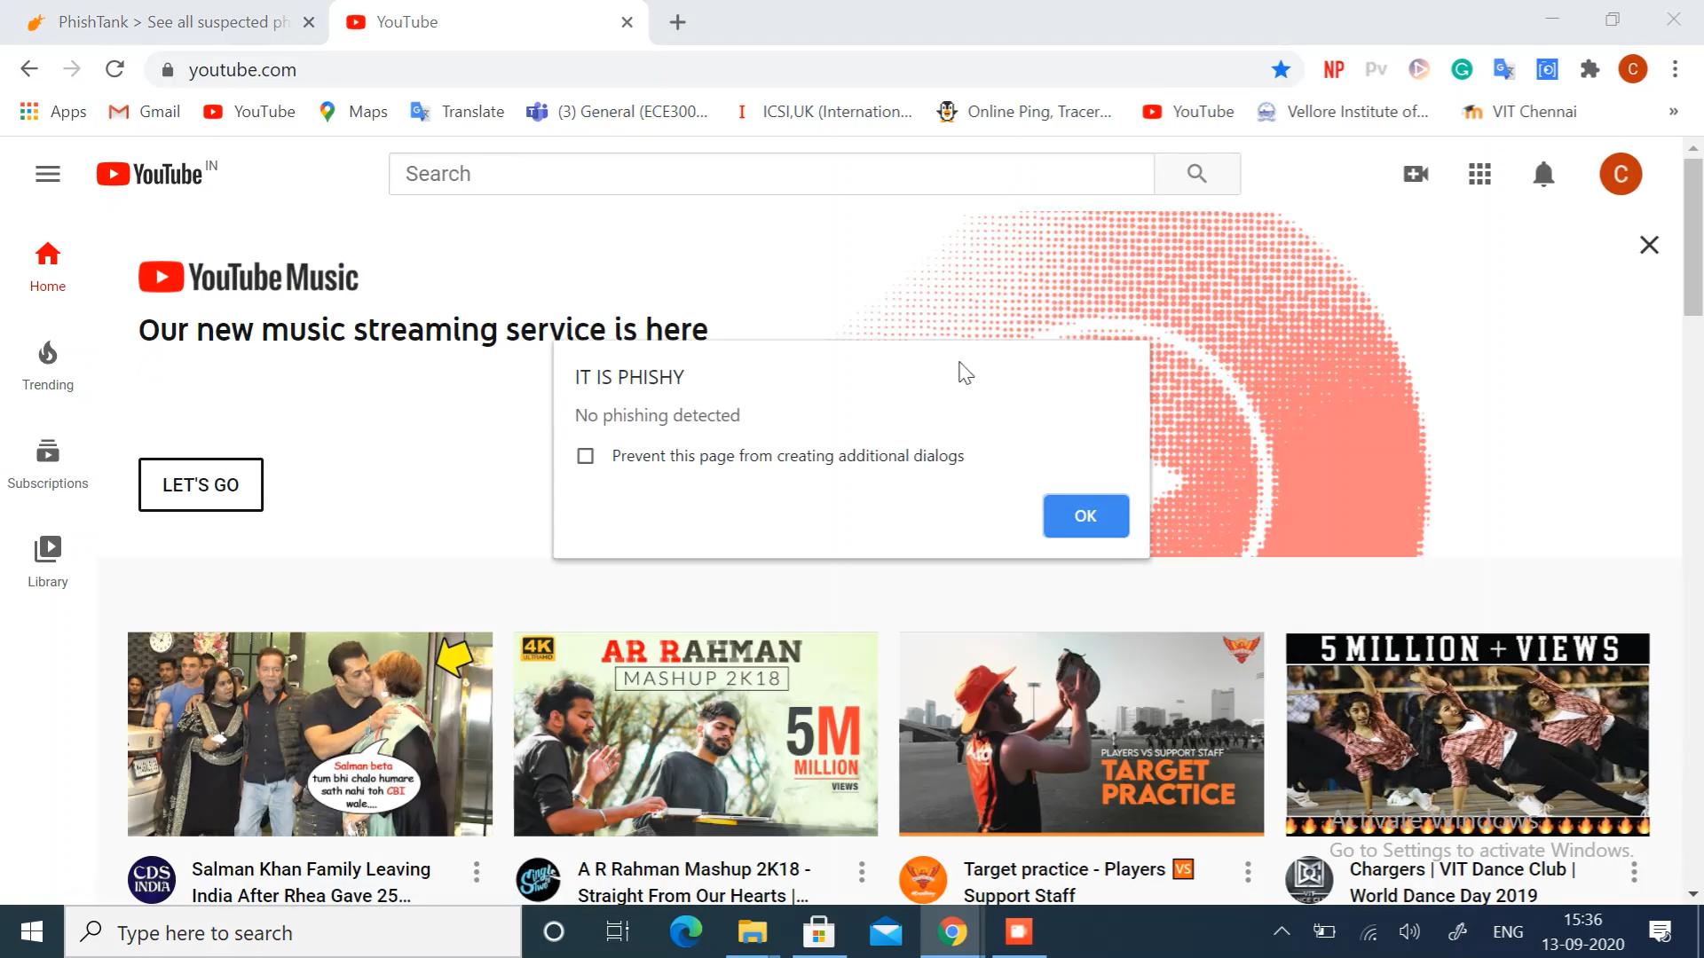Go to Trending in sidebar
1704x958 pixels.
[x=48, y=365]
